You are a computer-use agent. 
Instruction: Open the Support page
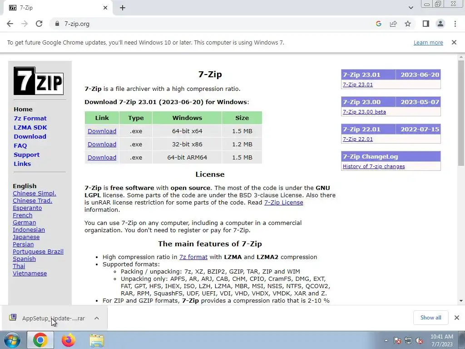[26, 155]
